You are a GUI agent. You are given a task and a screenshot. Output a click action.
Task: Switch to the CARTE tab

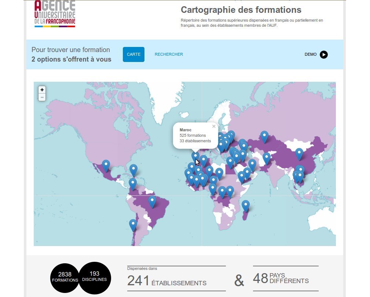[133, 54]
